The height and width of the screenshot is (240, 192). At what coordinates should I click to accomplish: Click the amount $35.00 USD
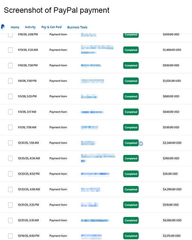tap(170, 174)
